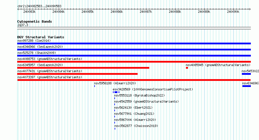Click the nsv3562877 (Chaisson2019) blue tick
This screenshot has width=259, height=140.
(115, 129)
